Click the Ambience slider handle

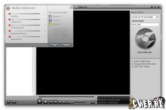point(13,20)
